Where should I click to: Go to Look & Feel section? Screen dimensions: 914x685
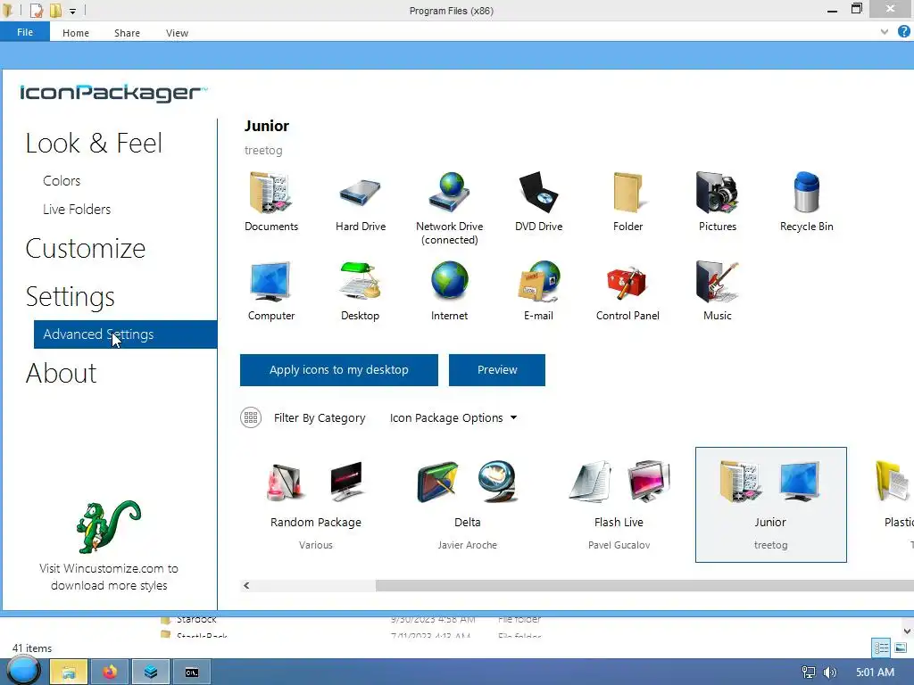pos(94,144)
